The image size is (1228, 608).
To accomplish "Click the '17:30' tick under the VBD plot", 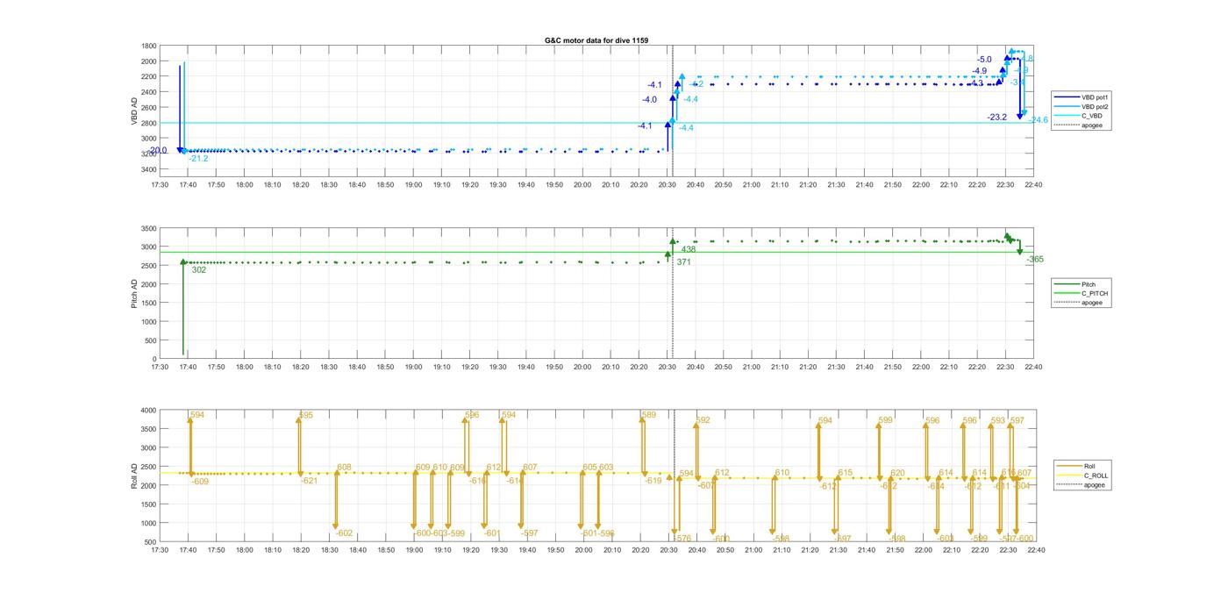I will pyautogui.click(x=160, y=185).
